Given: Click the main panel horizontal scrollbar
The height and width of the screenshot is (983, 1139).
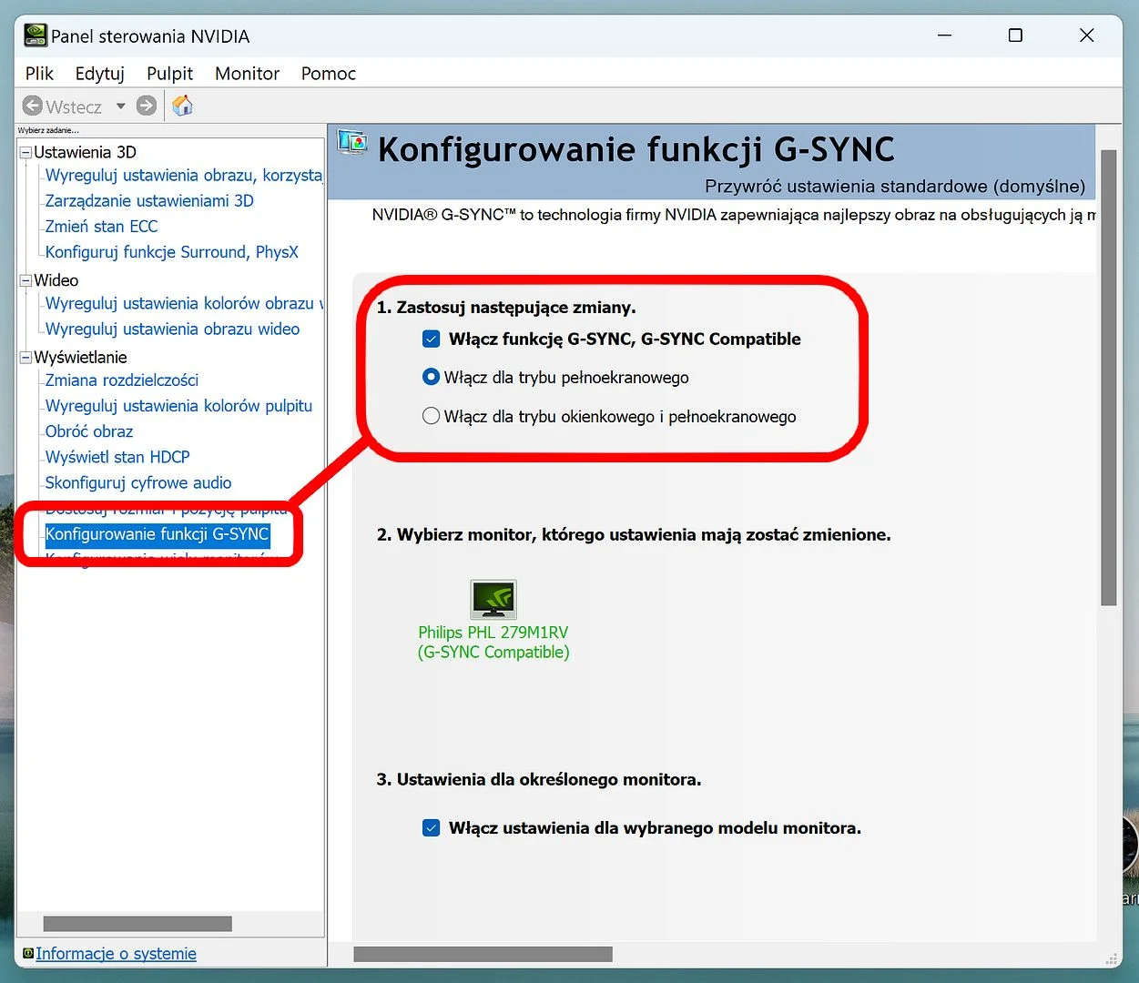Looking at the screenshot, I should point(483,954).
